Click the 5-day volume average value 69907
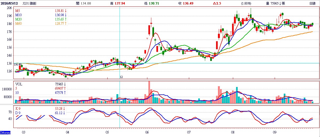The height and width of the screenshot is (137, 320). [x=59, y=88]
